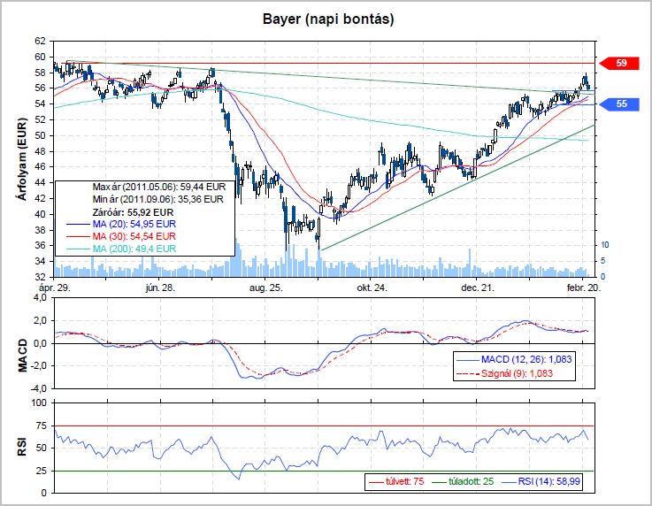The height and width of the screenshot is (506, 652).
Task: Click the "Szignál (9): 1,083" legend entry
Action: 505,373
